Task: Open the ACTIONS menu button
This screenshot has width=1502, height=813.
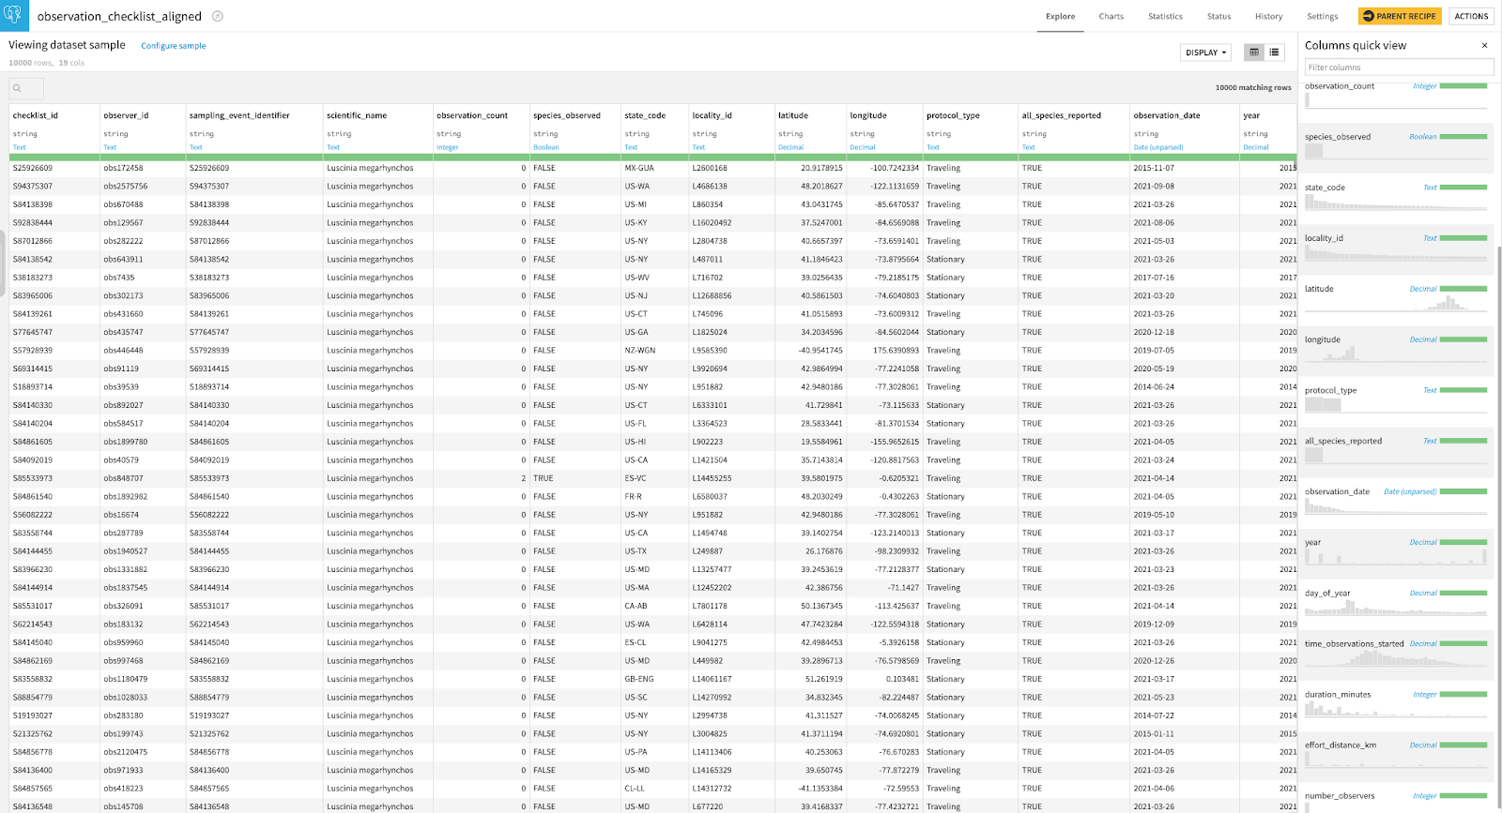Action: (1471, 16)
